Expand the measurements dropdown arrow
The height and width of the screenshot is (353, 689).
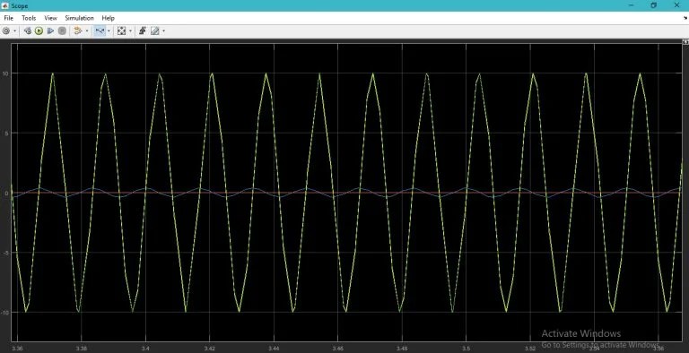[x=163, y=30]
